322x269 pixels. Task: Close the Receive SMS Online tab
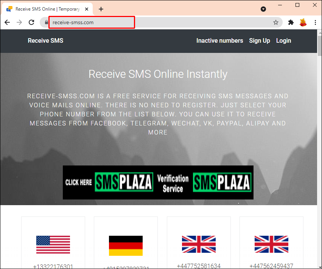pyautogui.click(x=87, y=9)
